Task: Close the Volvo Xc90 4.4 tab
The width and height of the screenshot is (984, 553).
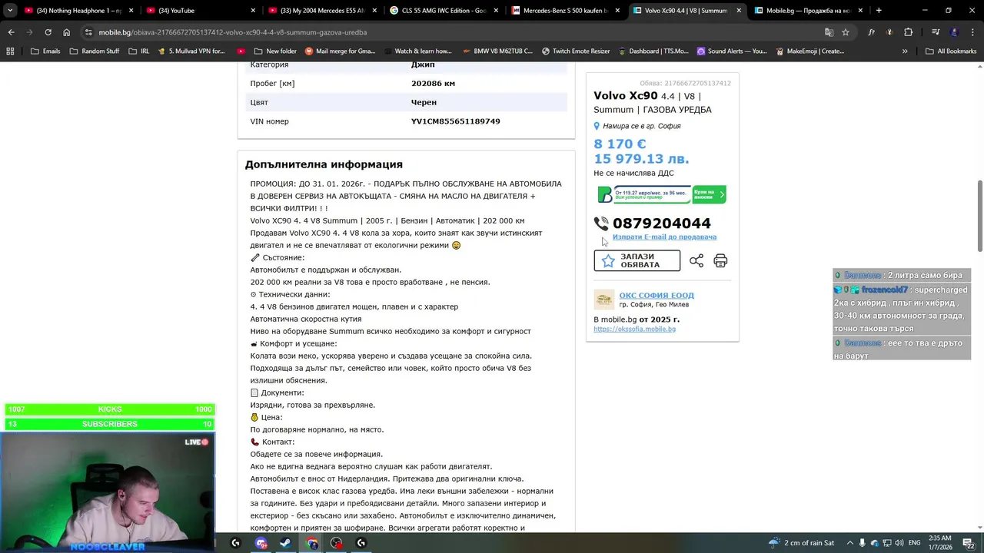Action: (x=739, y=11)
